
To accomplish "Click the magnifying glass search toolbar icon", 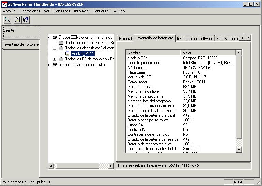I will pos(8,20).
